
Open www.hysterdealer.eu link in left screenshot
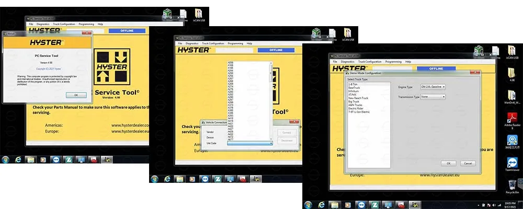[x=130, y=131]
